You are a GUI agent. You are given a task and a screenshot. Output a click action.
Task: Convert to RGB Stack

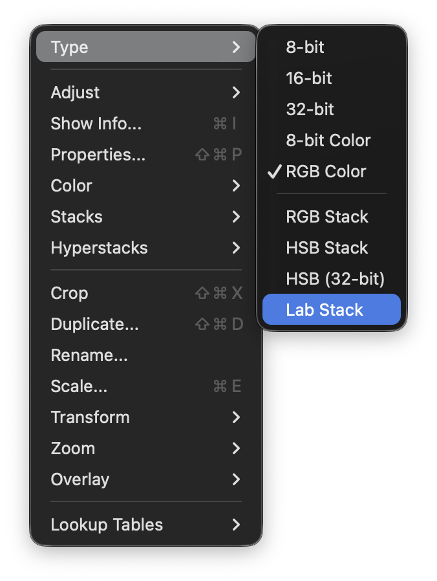pyautogui.click(x=327, y=217)
